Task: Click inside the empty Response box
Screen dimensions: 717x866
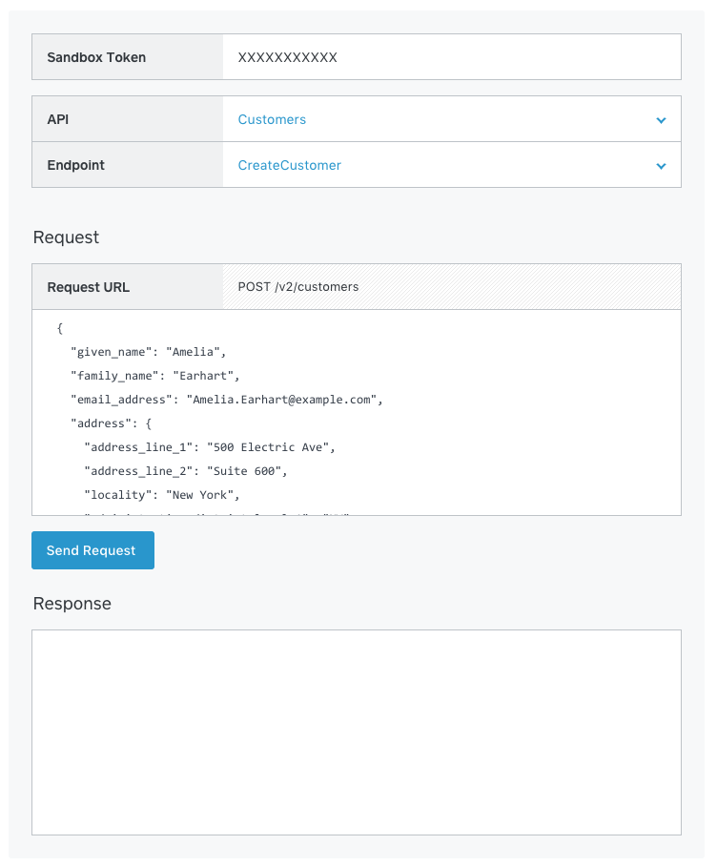Action: click(357, 732)
